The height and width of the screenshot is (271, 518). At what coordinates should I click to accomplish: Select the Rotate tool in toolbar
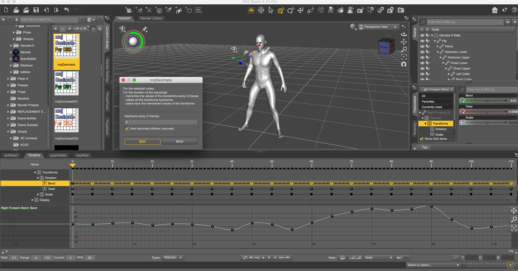(291, 10)
